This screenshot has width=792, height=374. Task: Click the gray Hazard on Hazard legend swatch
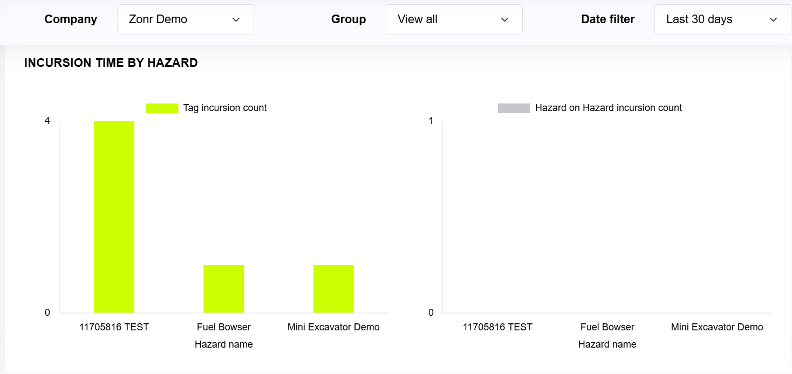point(514,108)
